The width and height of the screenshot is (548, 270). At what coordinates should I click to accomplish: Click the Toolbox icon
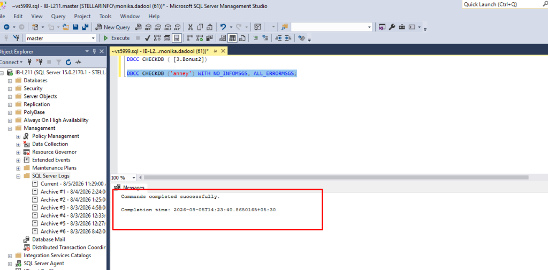[x=402, y=27]
